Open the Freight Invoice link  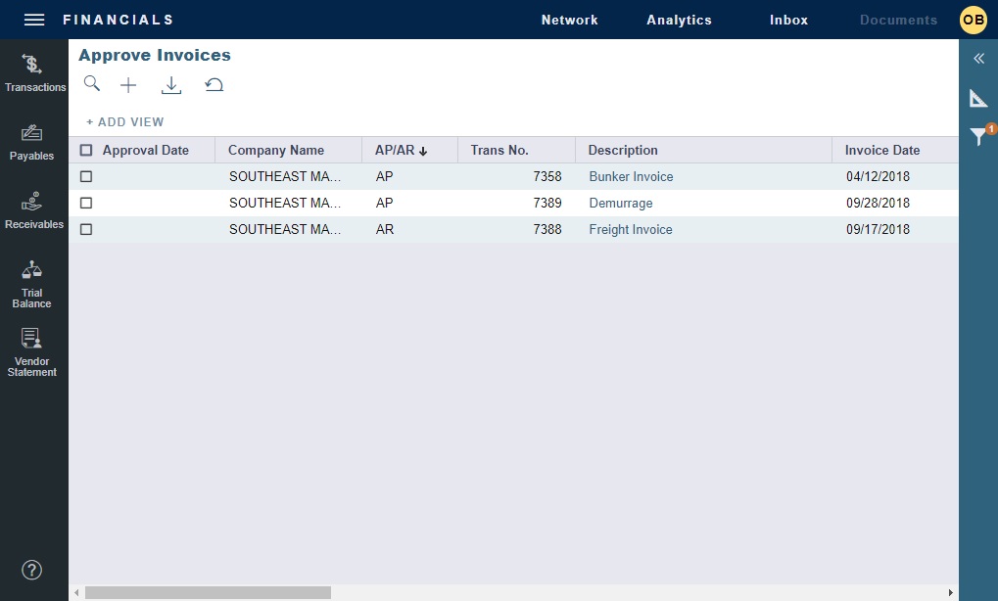[631, 230]
